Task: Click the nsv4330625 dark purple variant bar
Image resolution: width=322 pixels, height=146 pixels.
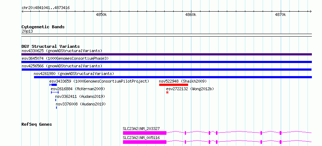Action: point(166,54)
